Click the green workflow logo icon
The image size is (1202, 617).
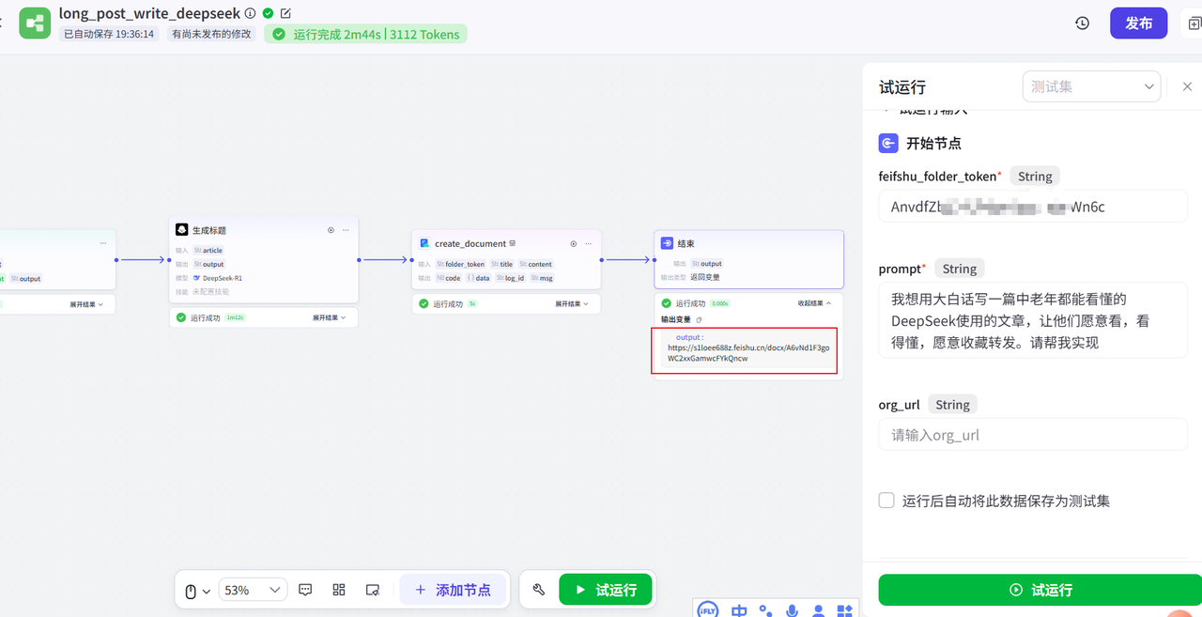point(35,23)
